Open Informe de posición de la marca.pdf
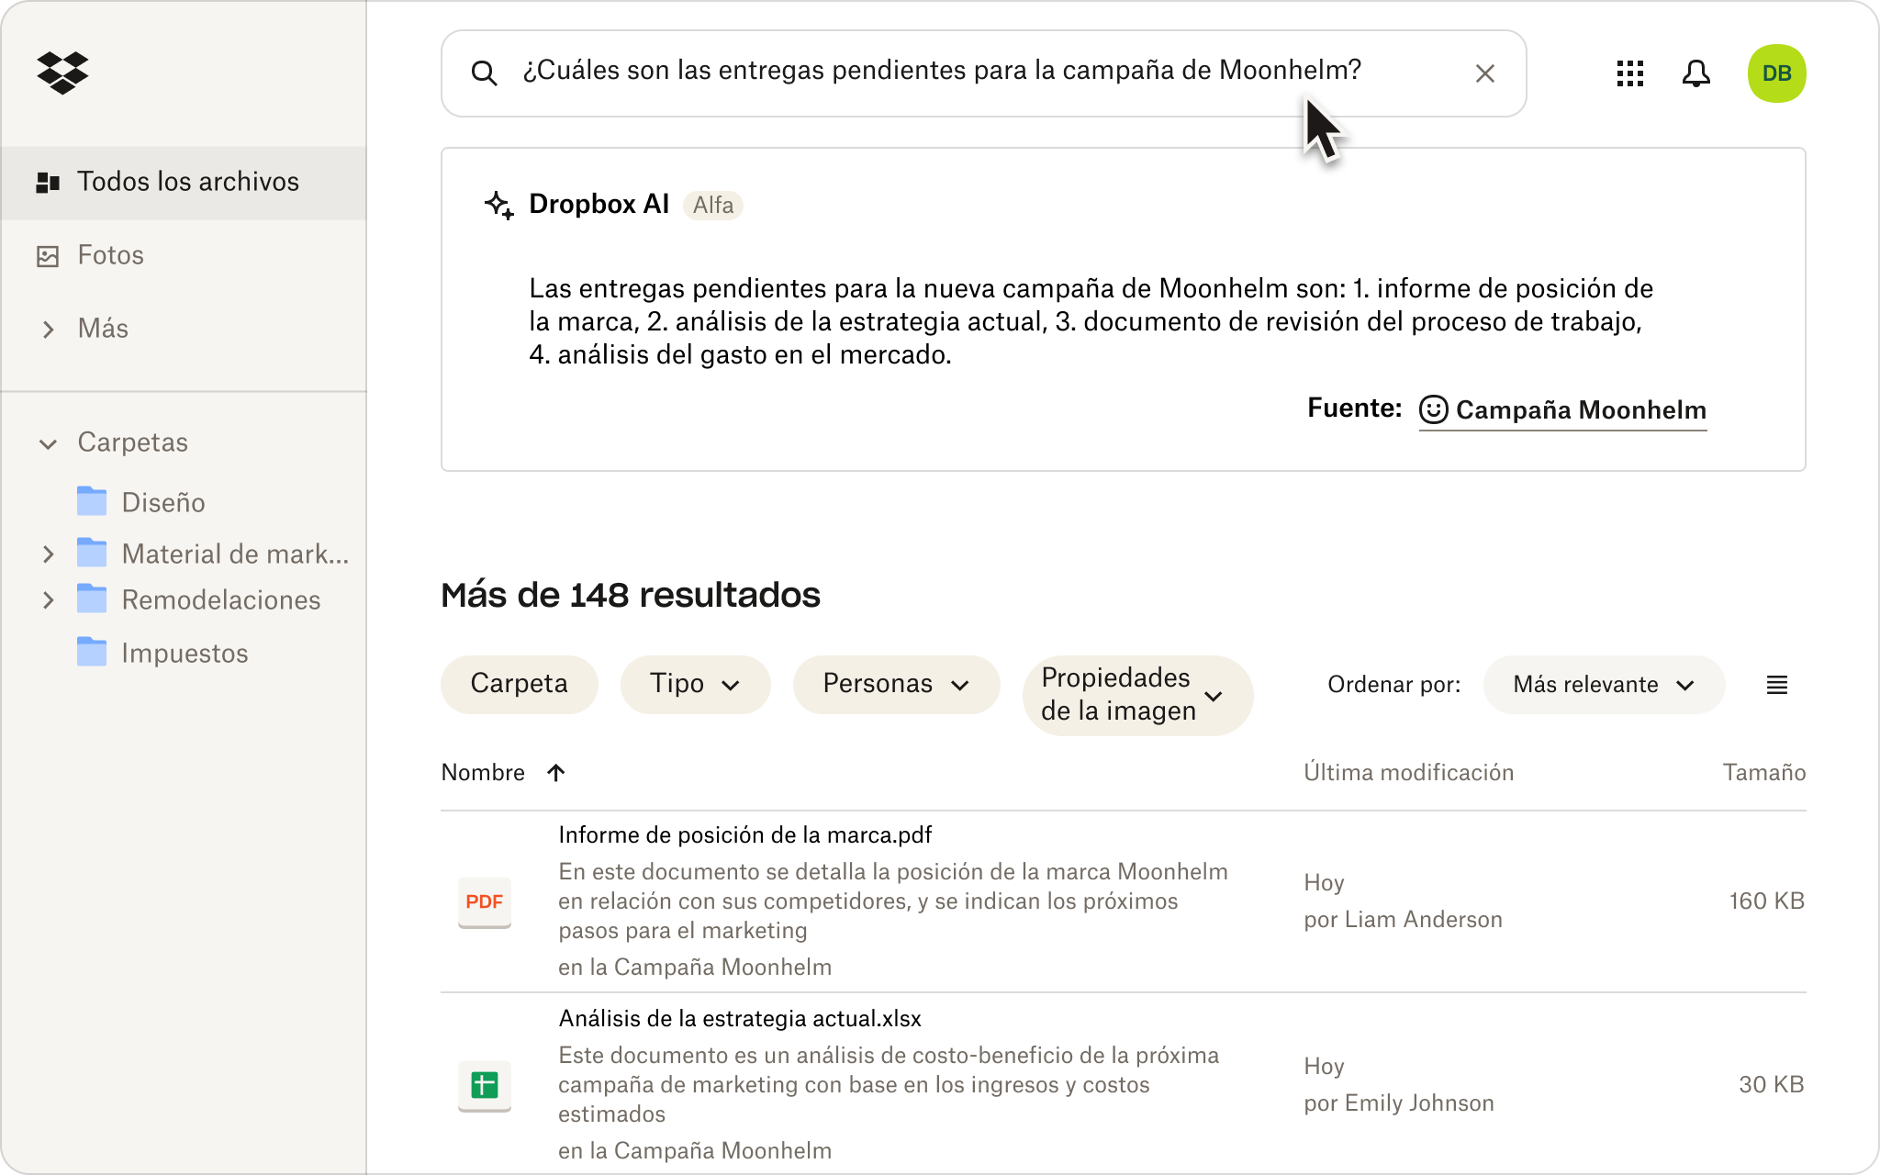This screenshot has height=1175, width=1880. click(744, 834)
